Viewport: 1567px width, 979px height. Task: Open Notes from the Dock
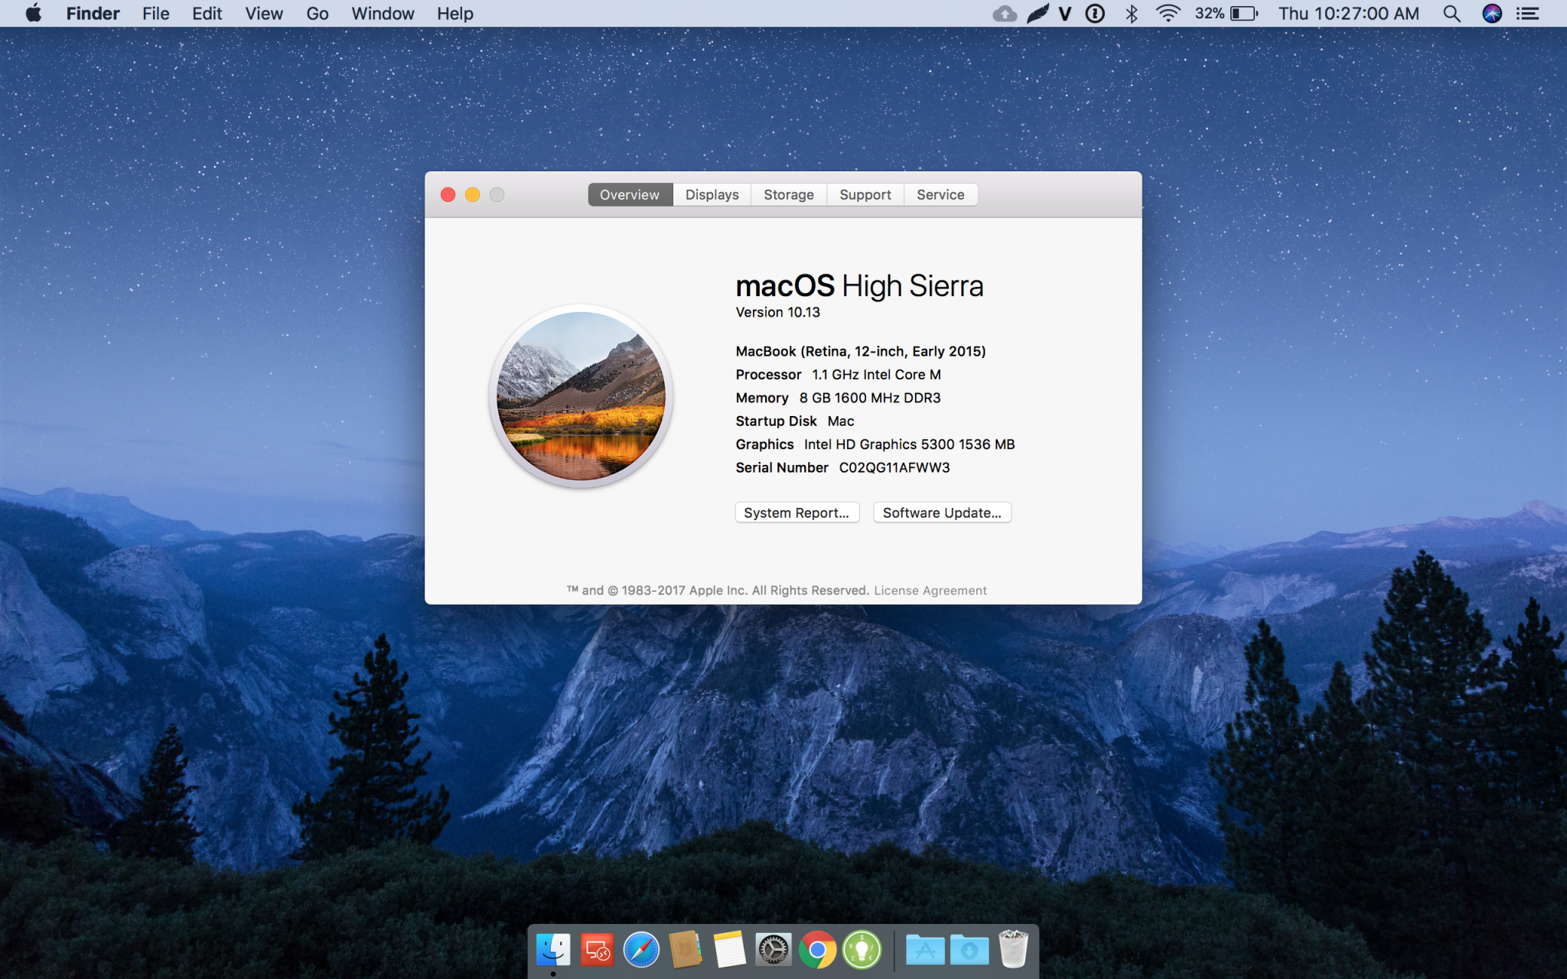pyautogui.click(x=729, y=950)
